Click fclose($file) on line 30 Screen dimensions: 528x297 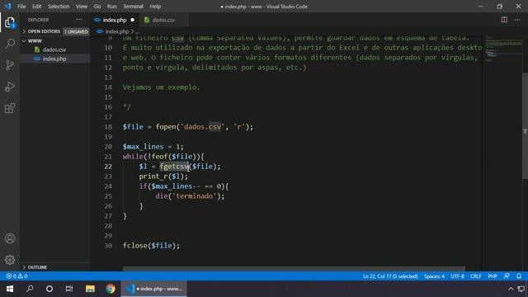click(151, 246)
